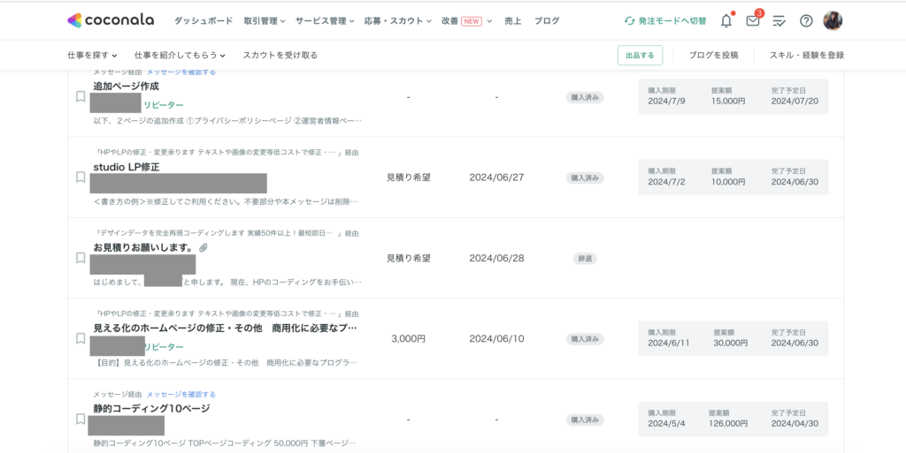Screen dimensions: 906x453
Task: Expand the 取引管理 dropdown menu
Action: (265, 20)
